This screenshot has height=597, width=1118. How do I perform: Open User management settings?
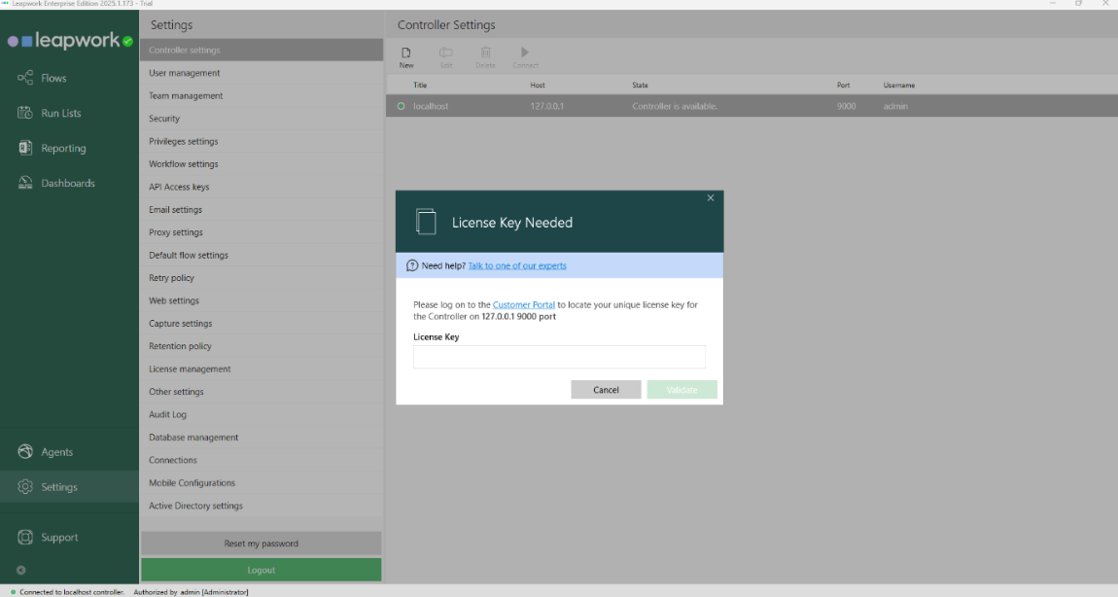coord(261,73)
